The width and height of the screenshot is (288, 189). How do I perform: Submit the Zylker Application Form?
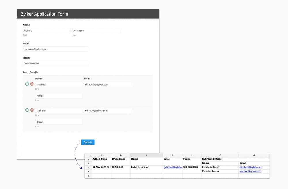pos(88,142)
